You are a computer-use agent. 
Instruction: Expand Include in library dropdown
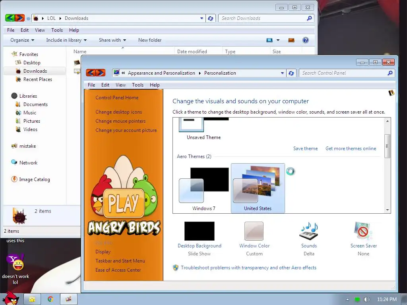pos(66,40)
